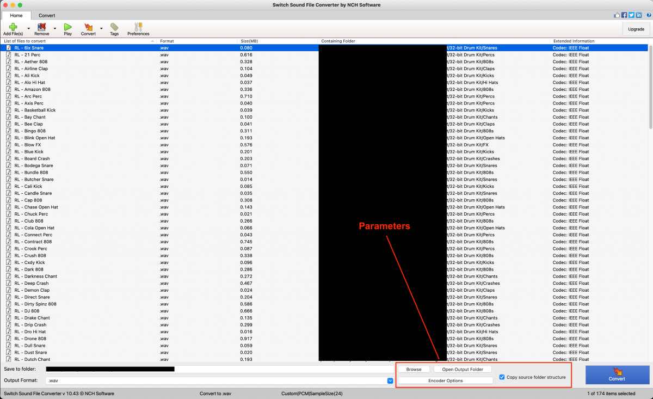Click file icon beside RL - Blow FX
This screenshot has height=399, width=653.
click(x=8, y=145)
